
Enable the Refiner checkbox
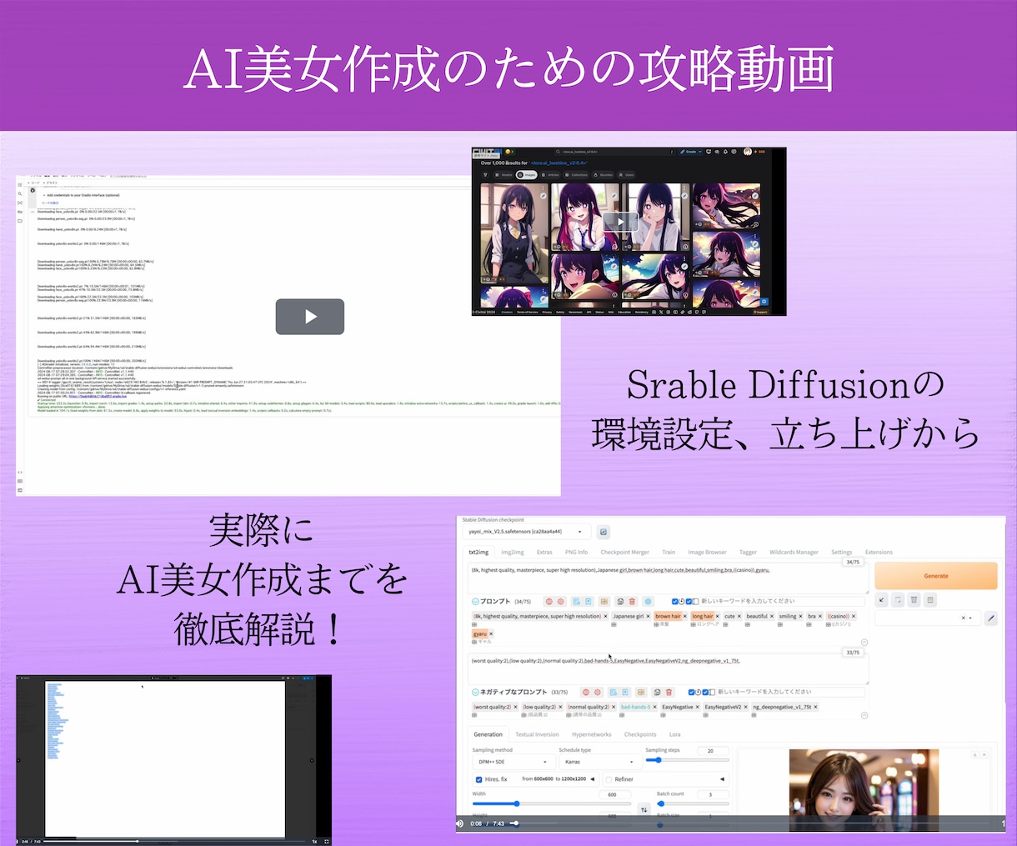coord(609,779)
